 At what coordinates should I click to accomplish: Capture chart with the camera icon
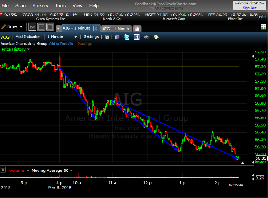point(146,37)
